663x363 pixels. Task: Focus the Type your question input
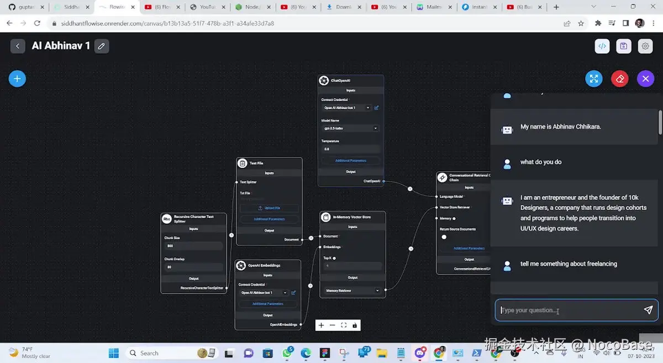click(x=570, y=310)
